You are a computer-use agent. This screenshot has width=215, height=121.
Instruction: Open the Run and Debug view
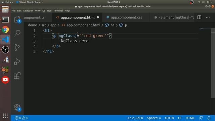[17, 62]
